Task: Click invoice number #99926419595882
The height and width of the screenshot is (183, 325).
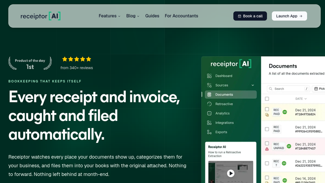Action: (x=309, y=131)
